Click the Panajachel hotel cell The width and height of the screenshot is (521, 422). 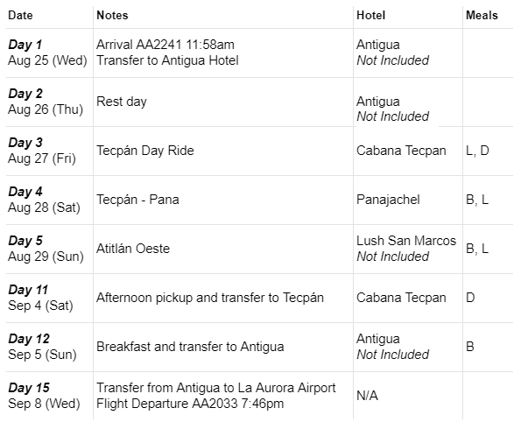[x=408, y=200]
